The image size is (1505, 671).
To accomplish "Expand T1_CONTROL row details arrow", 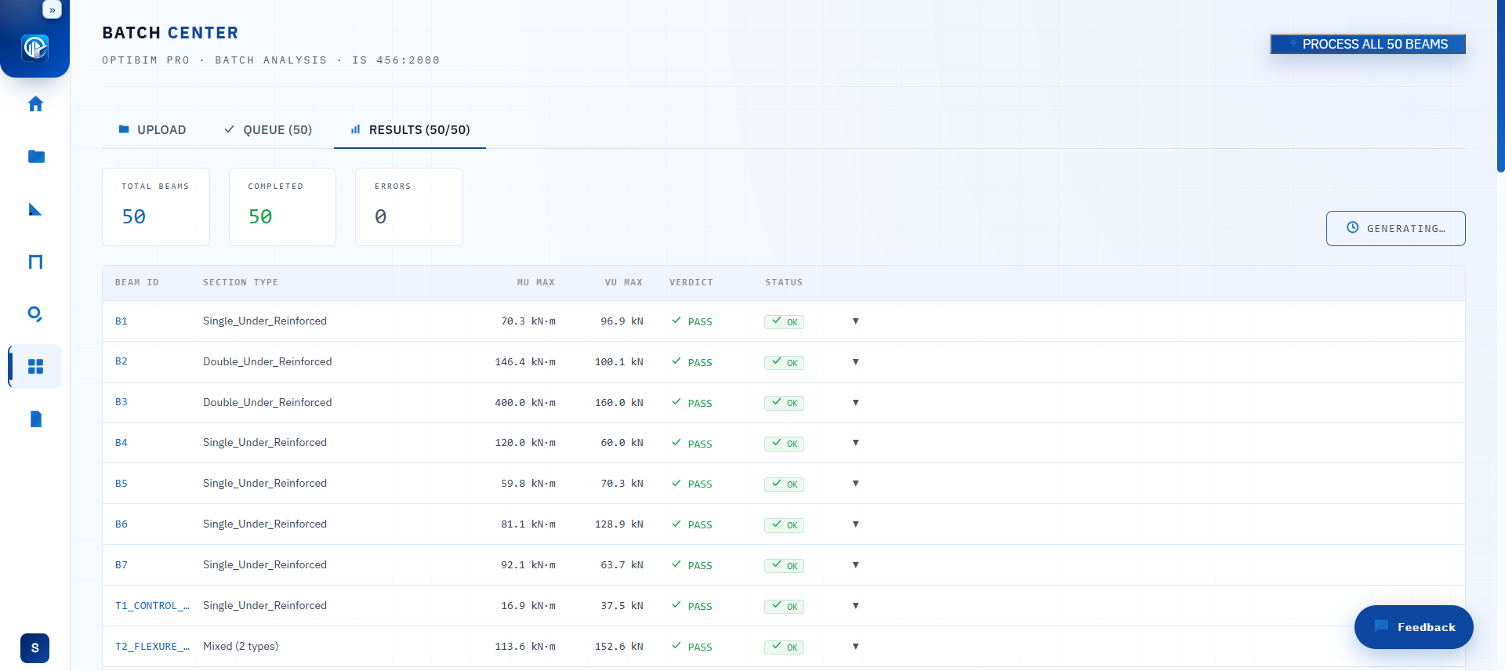I will click(x=856, y=605).
